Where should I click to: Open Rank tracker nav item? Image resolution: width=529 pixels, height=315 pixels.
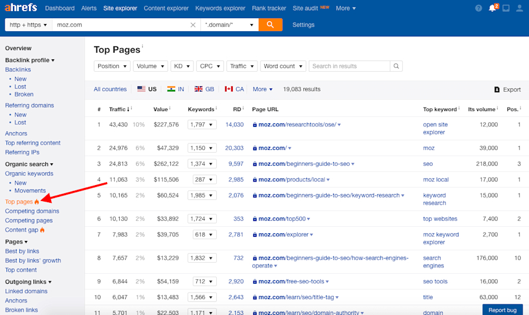pos(269,8)
